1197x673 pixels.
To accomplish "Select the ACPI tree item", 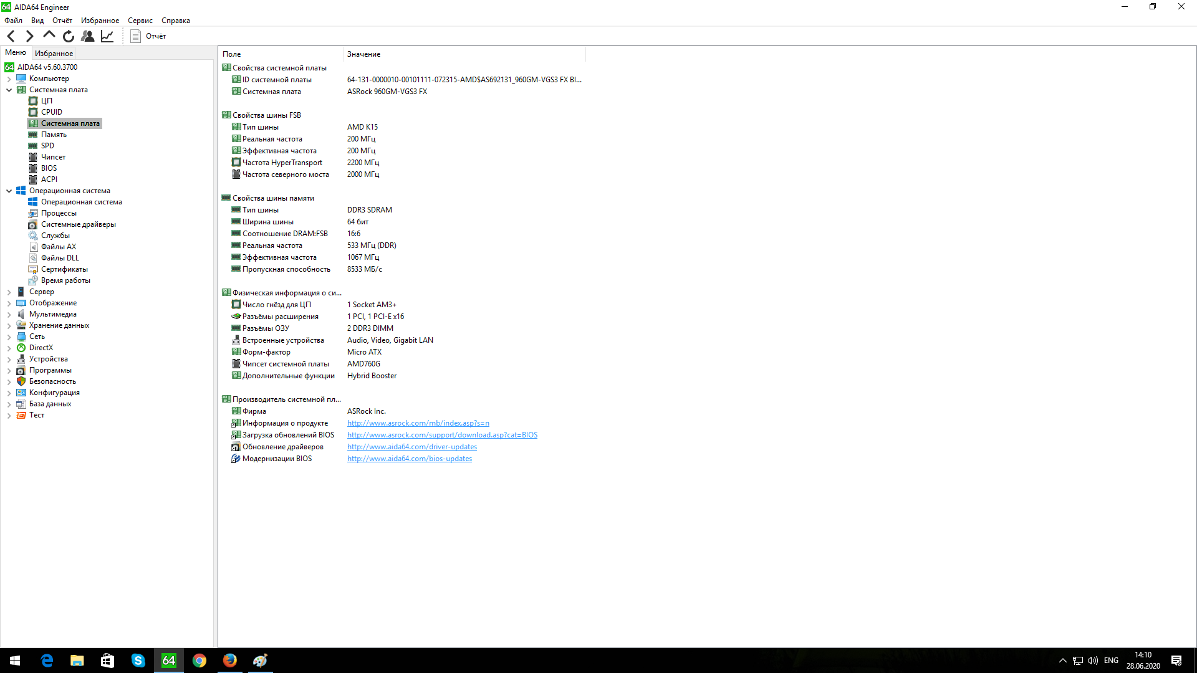I will (x=49, y=179).
